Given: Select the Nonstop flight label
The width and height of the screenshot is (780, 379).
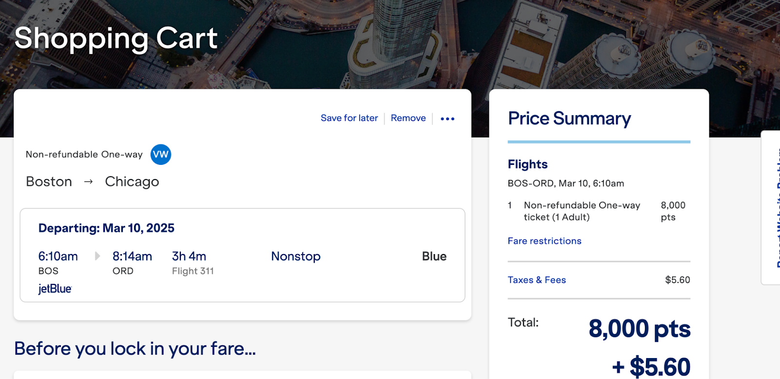Looking at the screenshot, I should [x=295, y=256].
